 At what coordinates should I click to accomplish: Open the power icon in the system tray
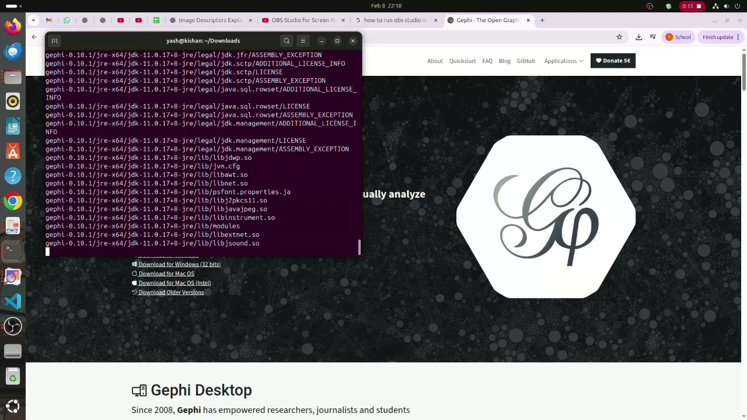tap(738, 6)
